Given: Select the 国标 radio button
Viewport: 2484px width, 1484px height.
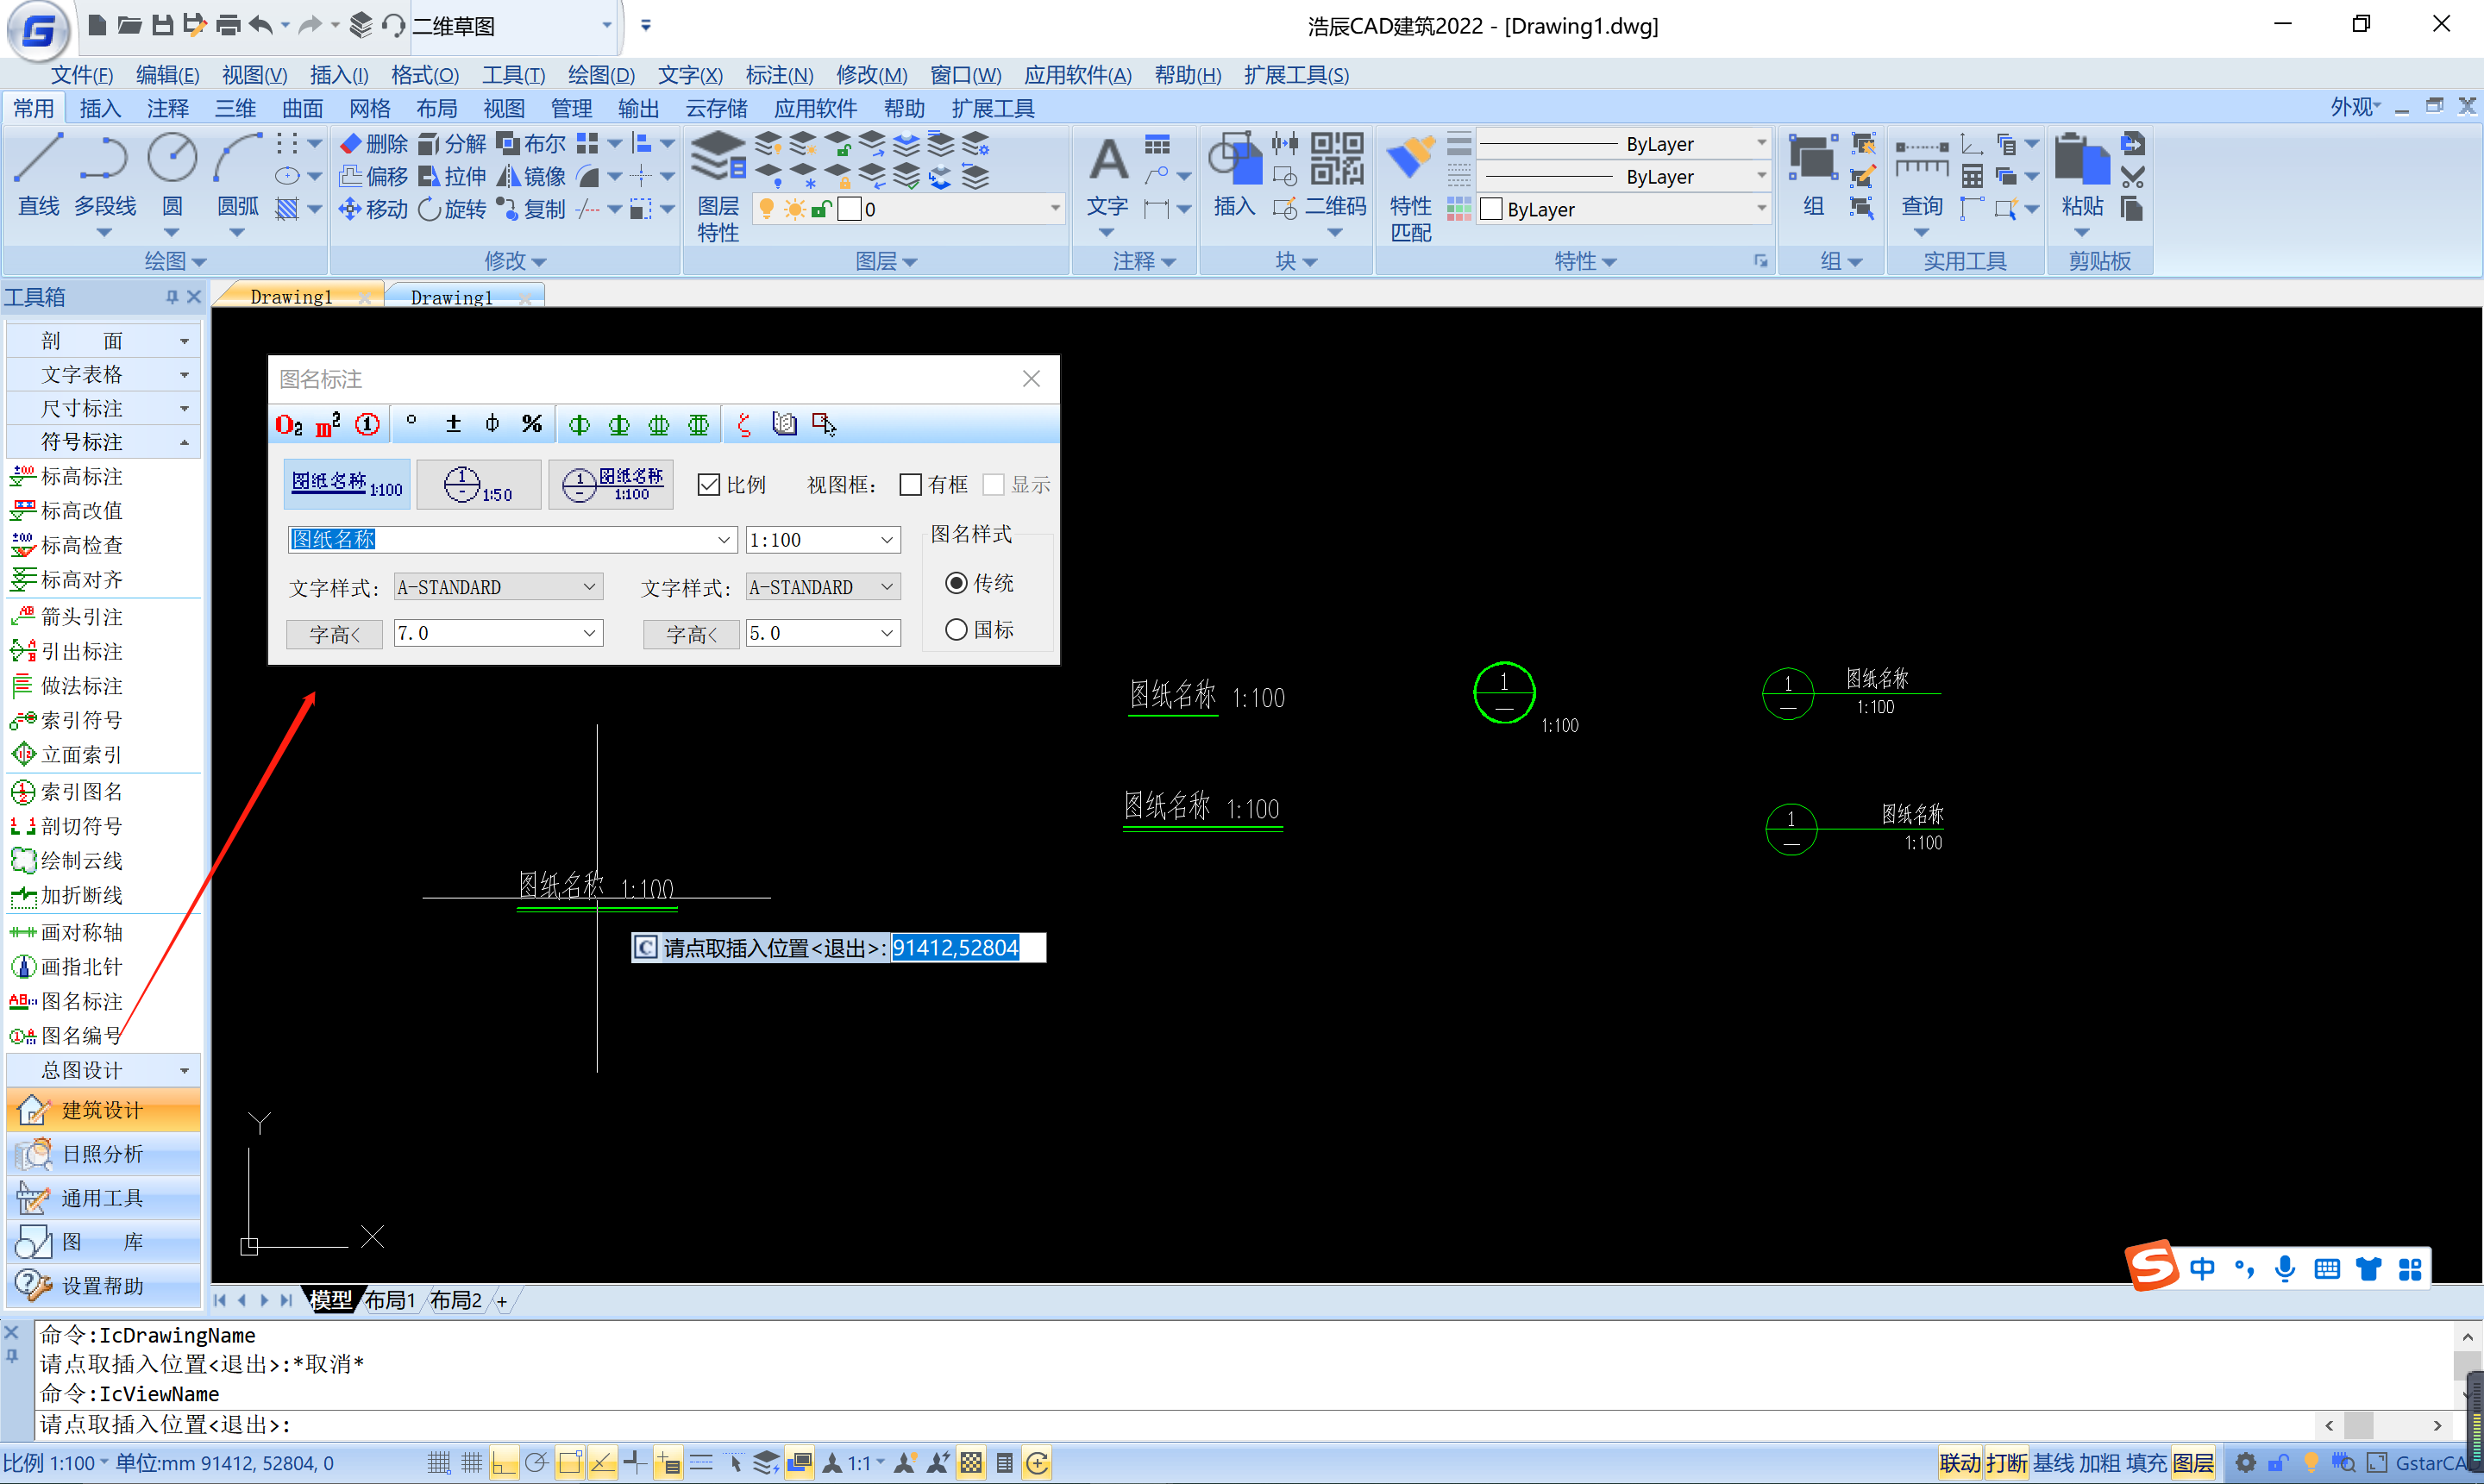Looking at the screenshot, I should [x=956, y=629].
